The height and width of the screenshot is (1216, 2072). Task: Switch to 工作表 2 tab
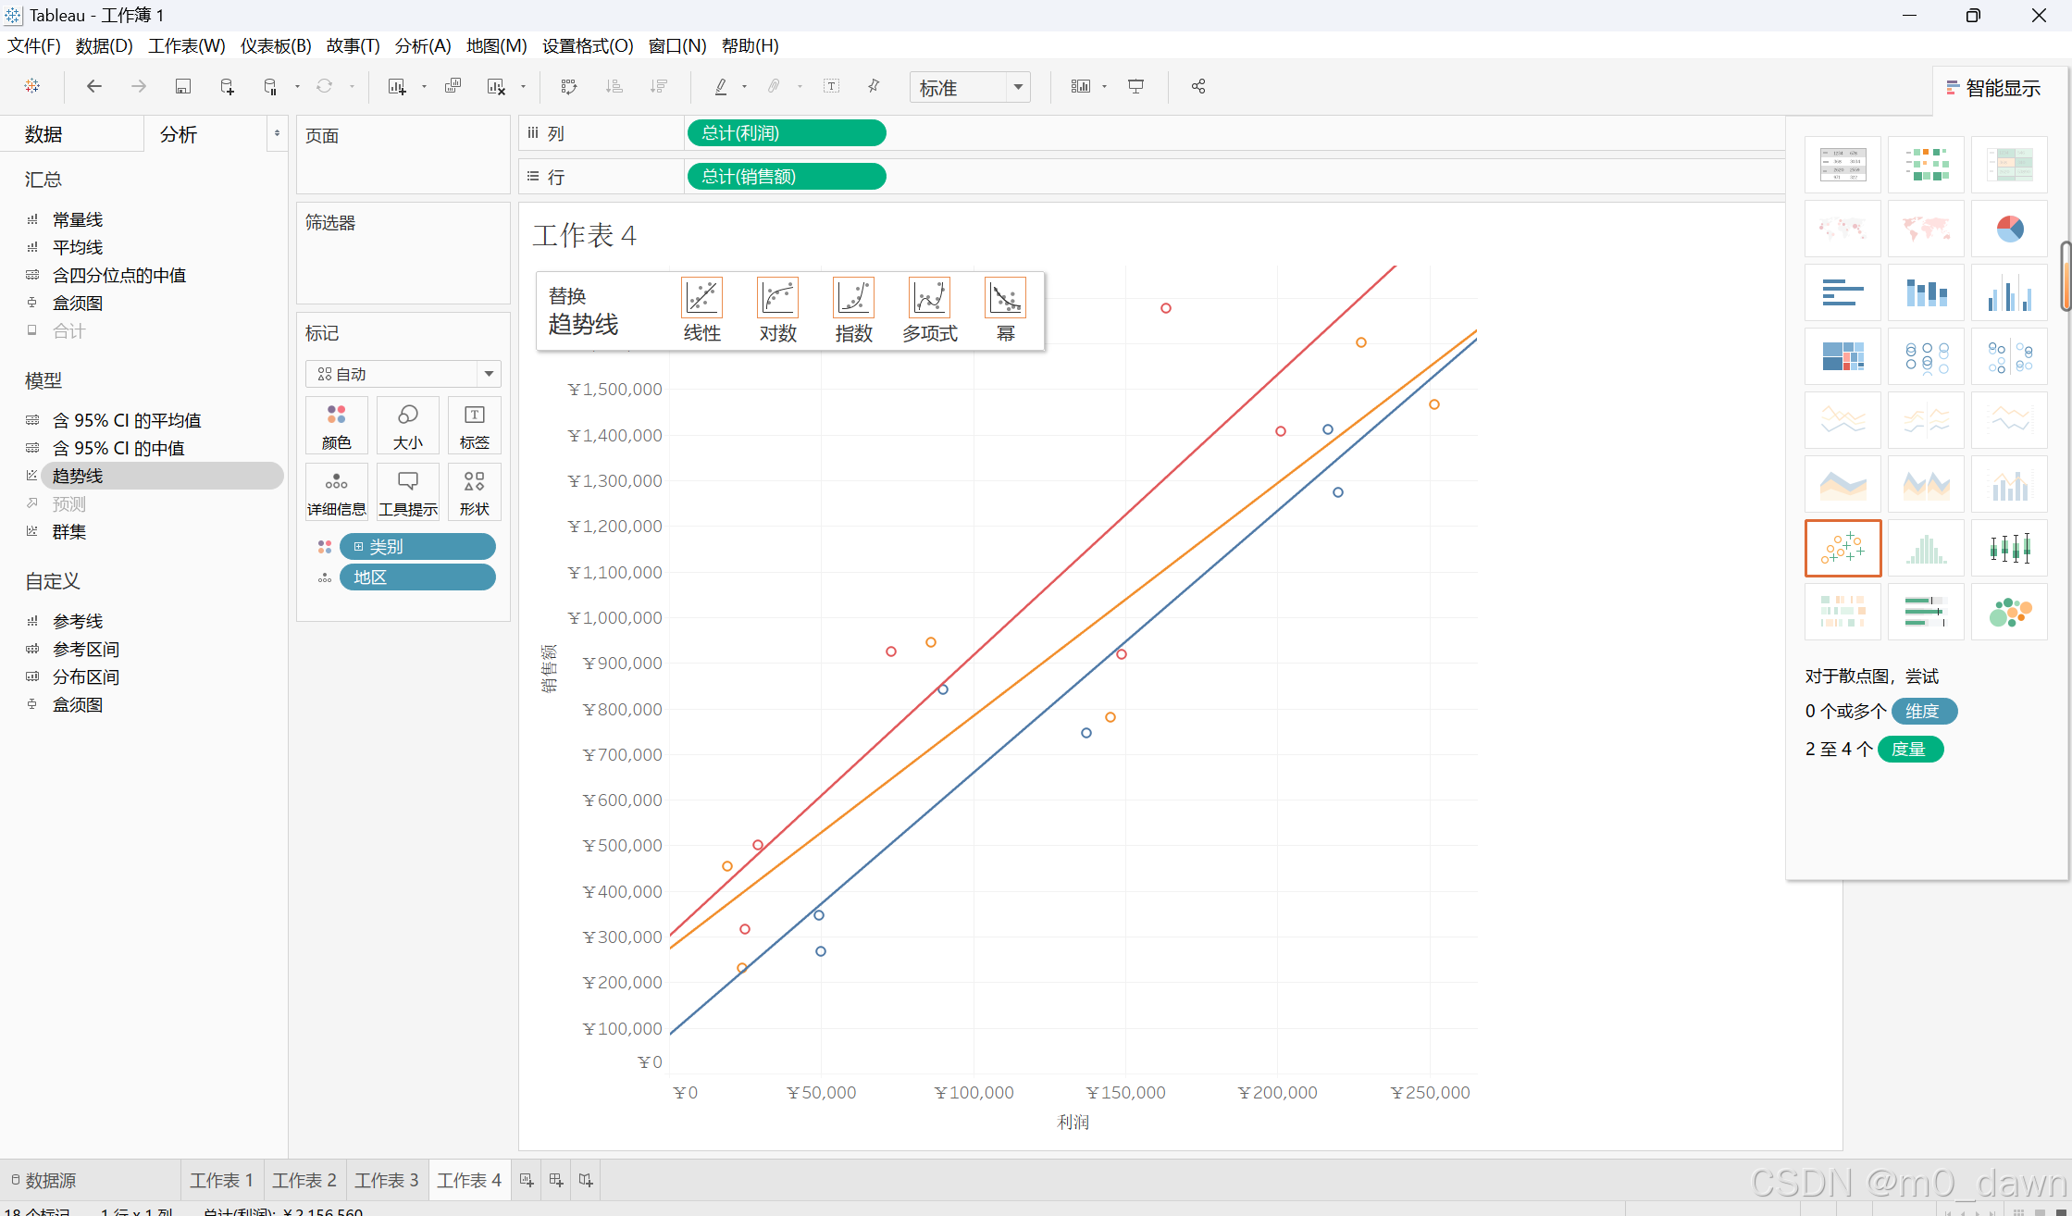[304, 1180]
